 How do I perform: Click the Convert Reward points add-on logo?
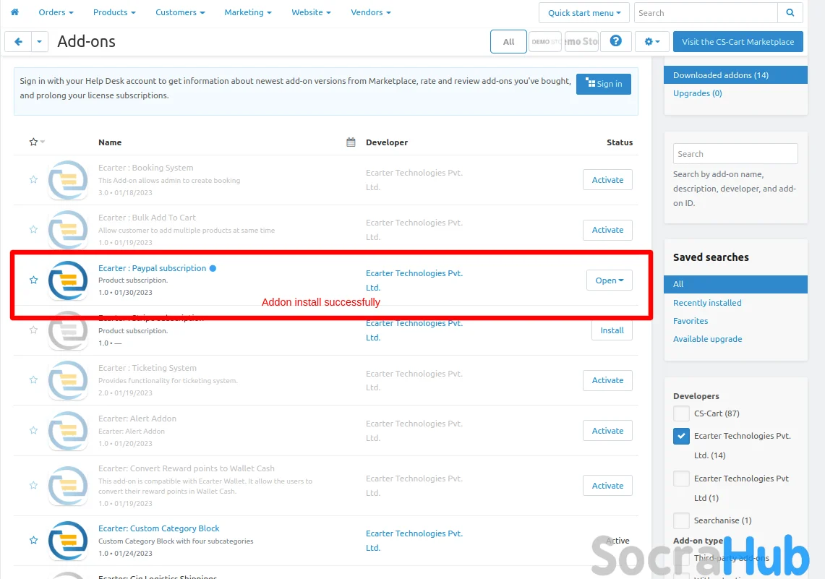pos(68,486)
